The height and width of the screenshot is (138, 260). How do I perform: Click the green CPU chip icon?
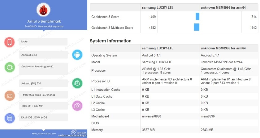[x=10, y=67]
